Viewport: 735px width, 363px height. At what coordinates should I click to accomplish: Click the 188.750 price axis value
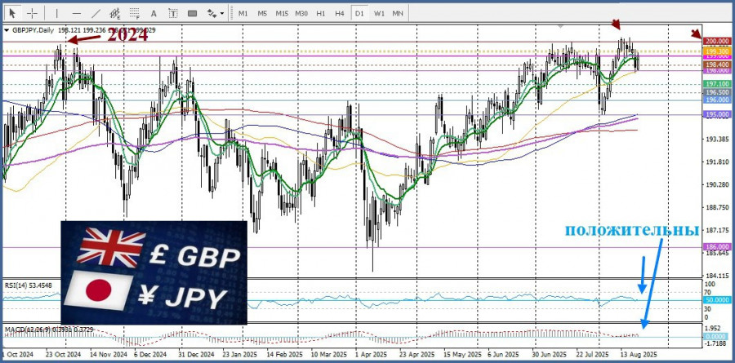coord(718,207)
